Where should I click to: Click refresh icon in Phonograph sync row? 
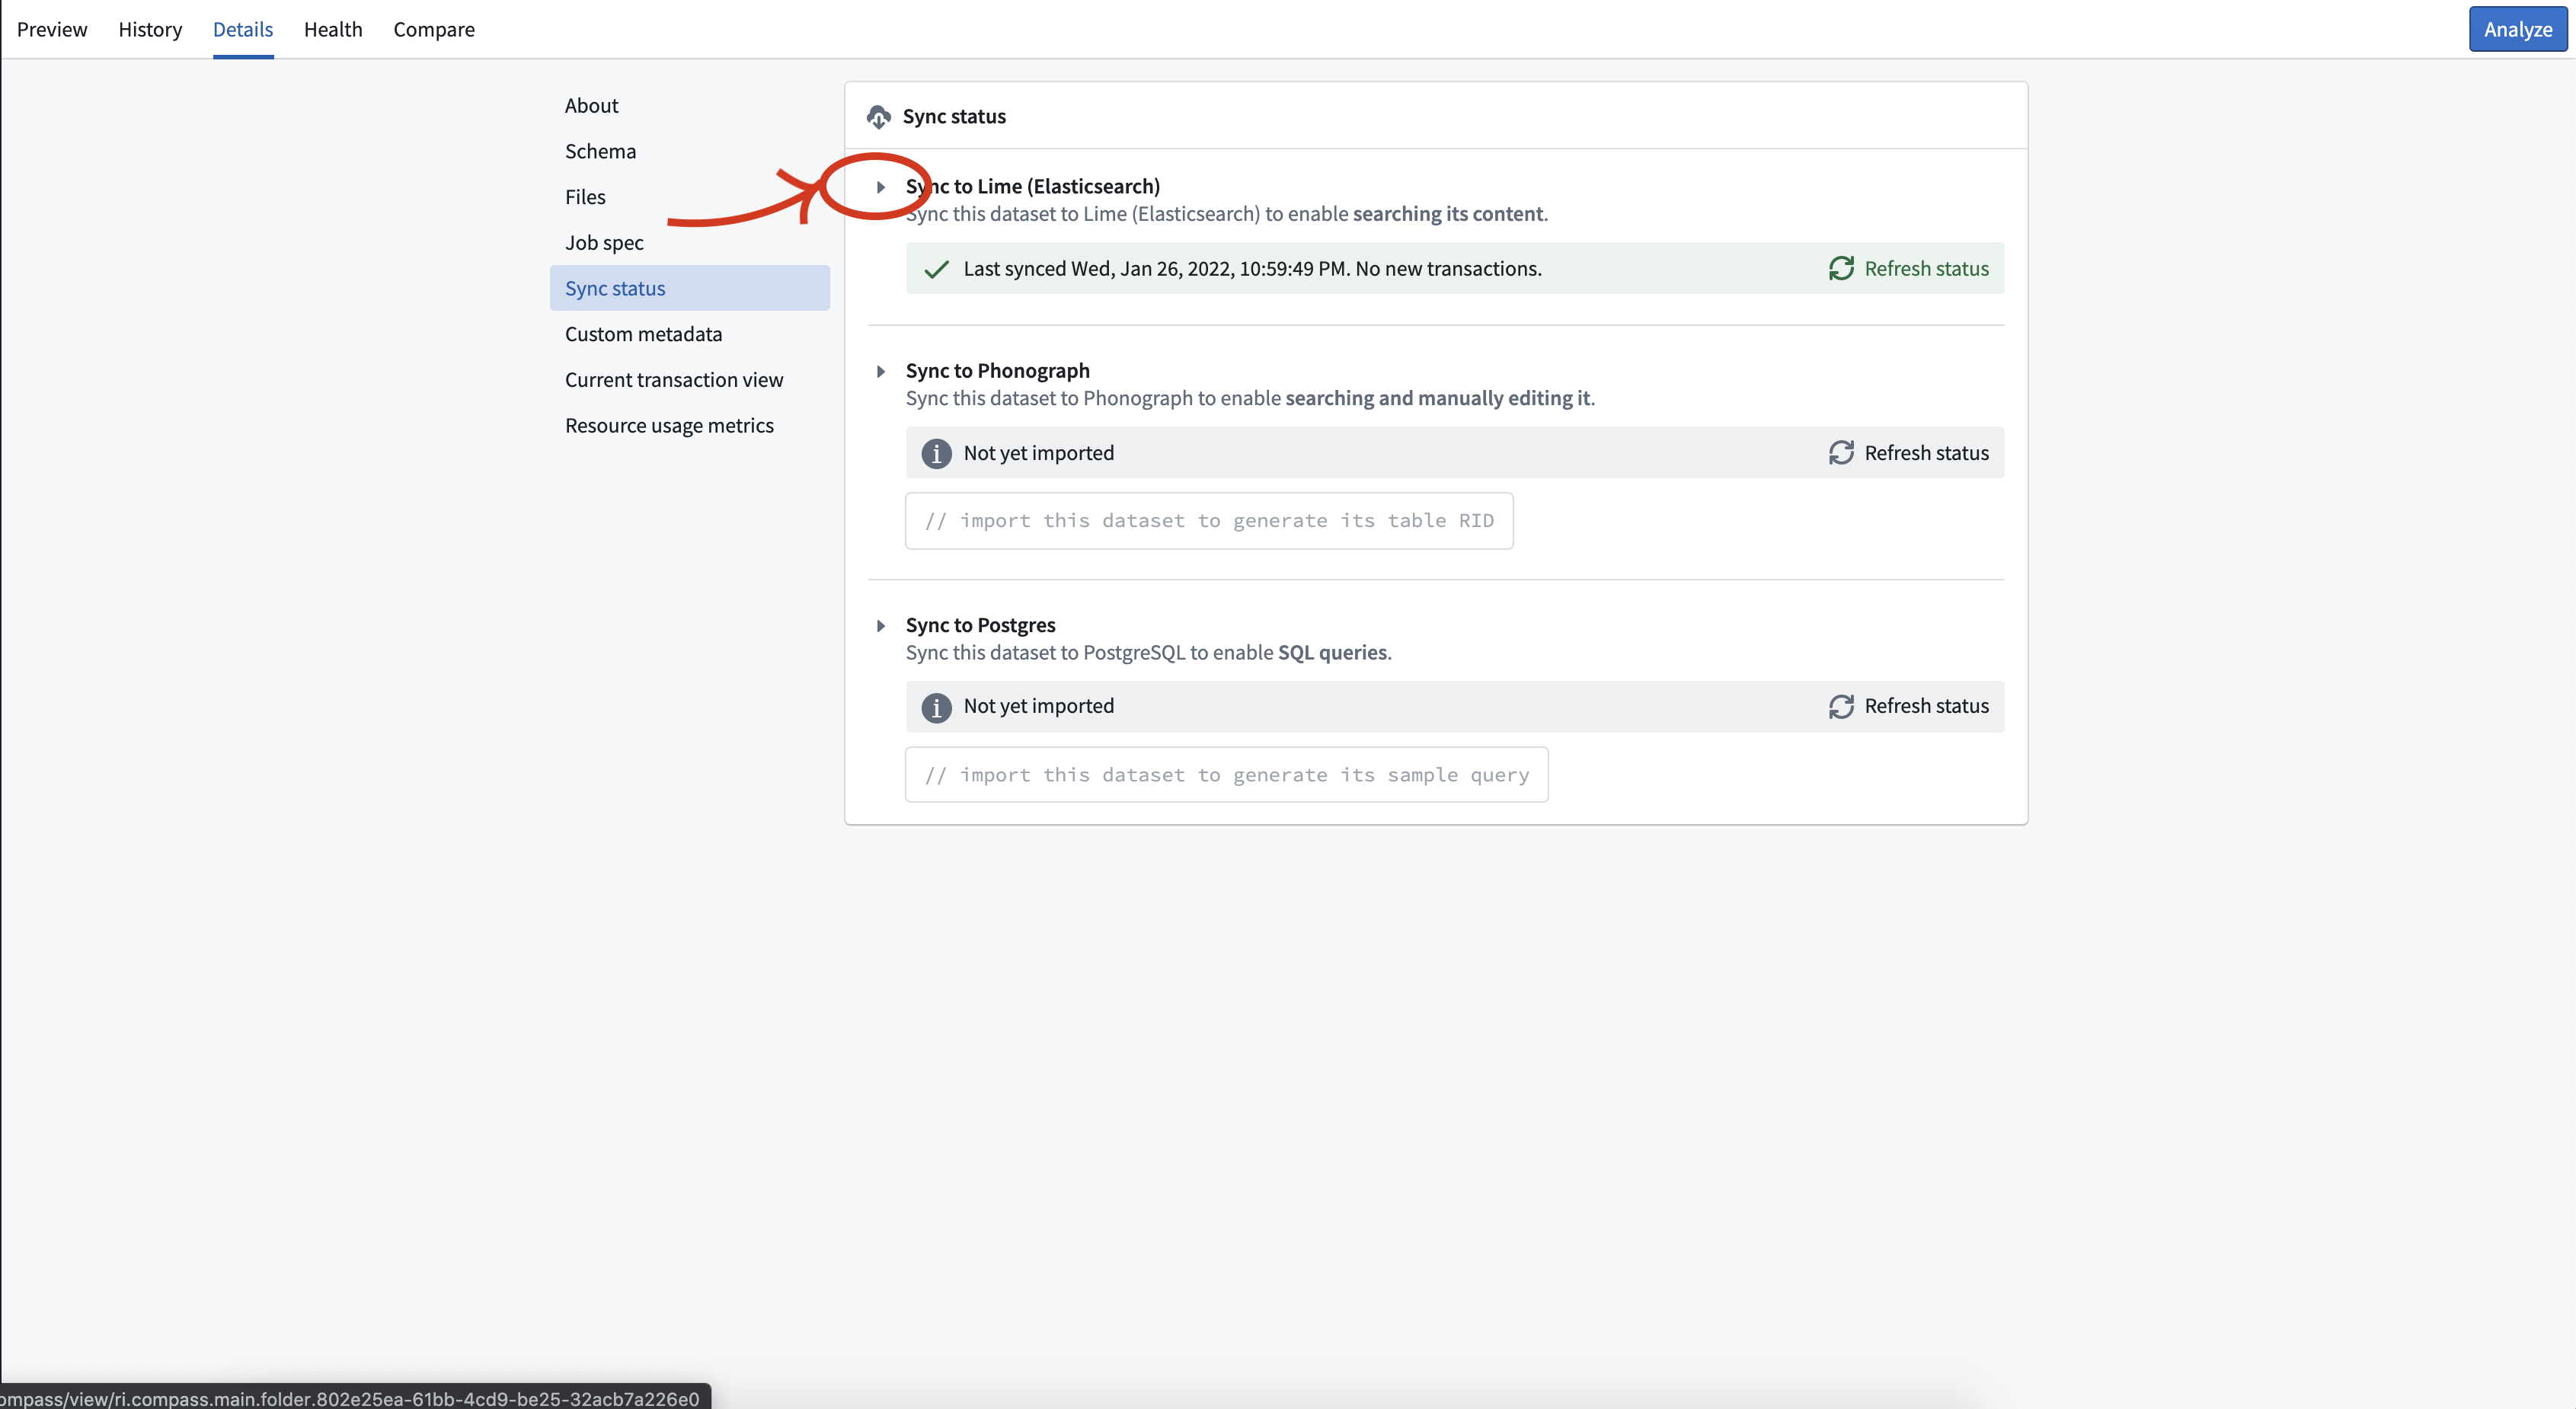(1841, 453)
